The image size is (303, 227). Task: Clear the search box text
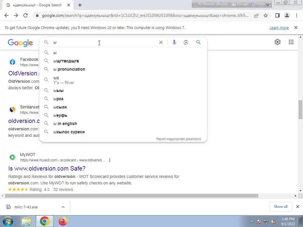[x=161, y=42]
